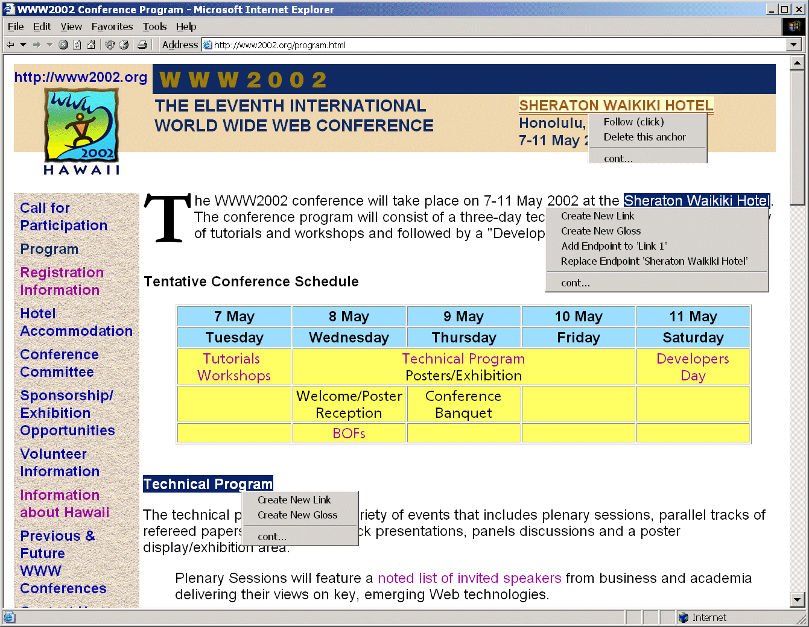Open the Back button history dropdown
809x627 pixels.
(23, 45)
